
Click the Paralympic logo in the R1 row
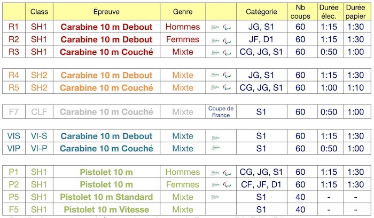[227, 27]
